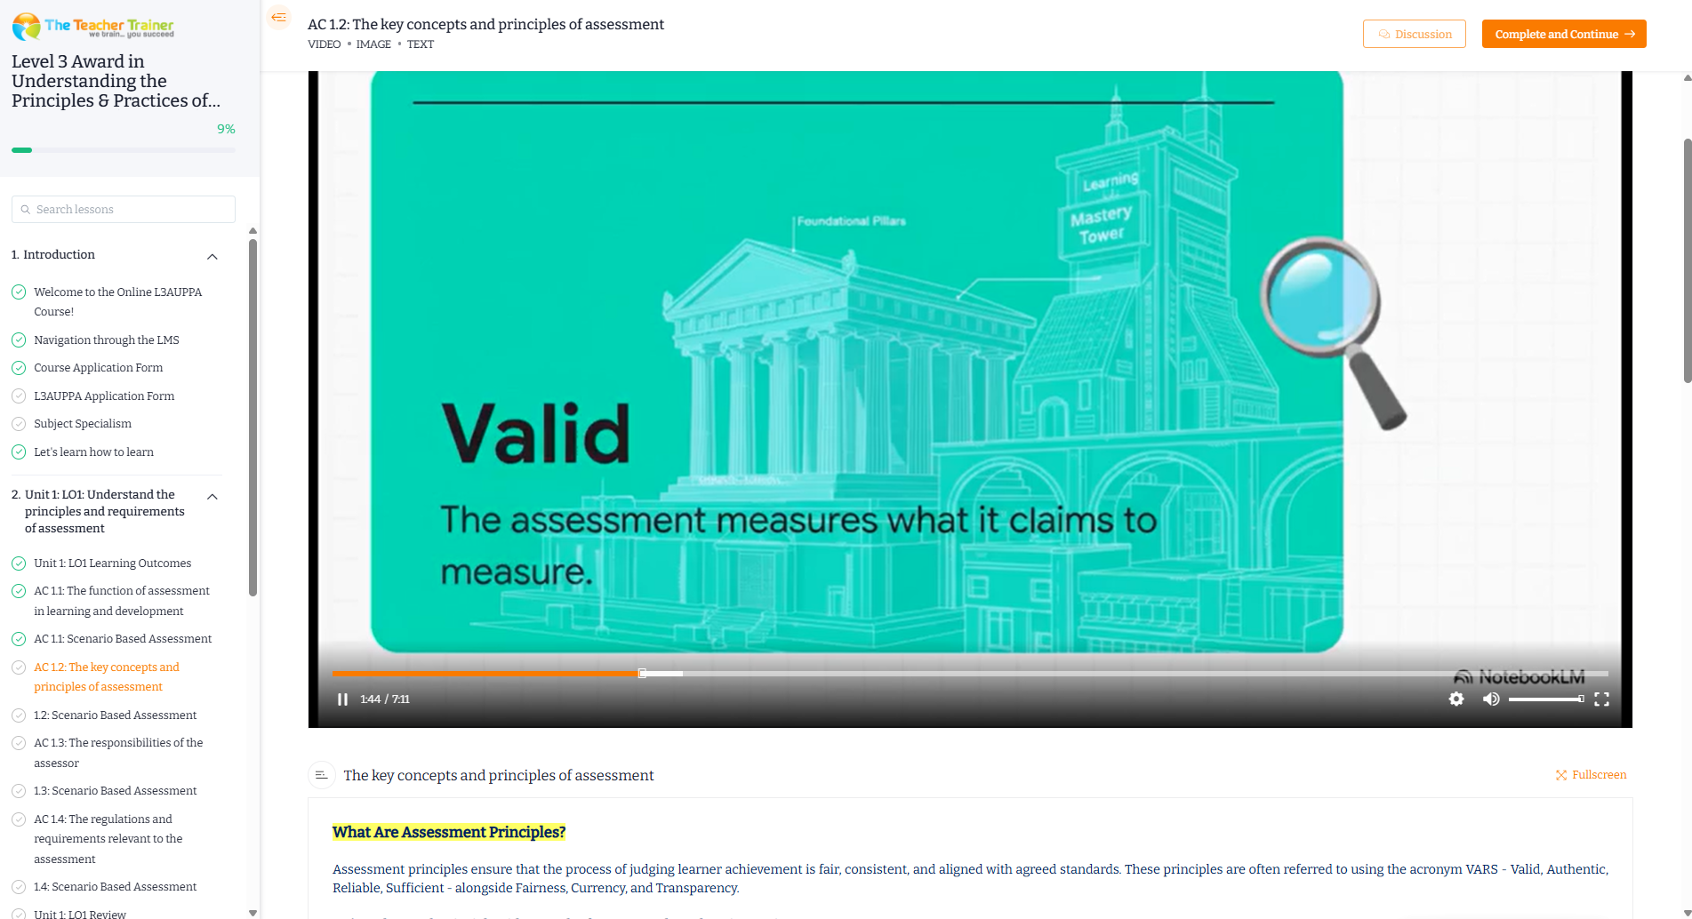The height and width of the screenshot is (919, 1692).
Task: Collapse sidebar with orange arrow icon
Action: 279,17
